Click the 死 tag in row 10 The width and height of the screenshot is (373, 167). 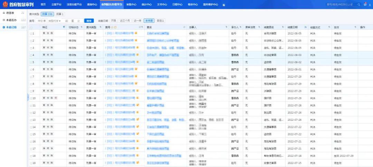(x=56, y=98)
